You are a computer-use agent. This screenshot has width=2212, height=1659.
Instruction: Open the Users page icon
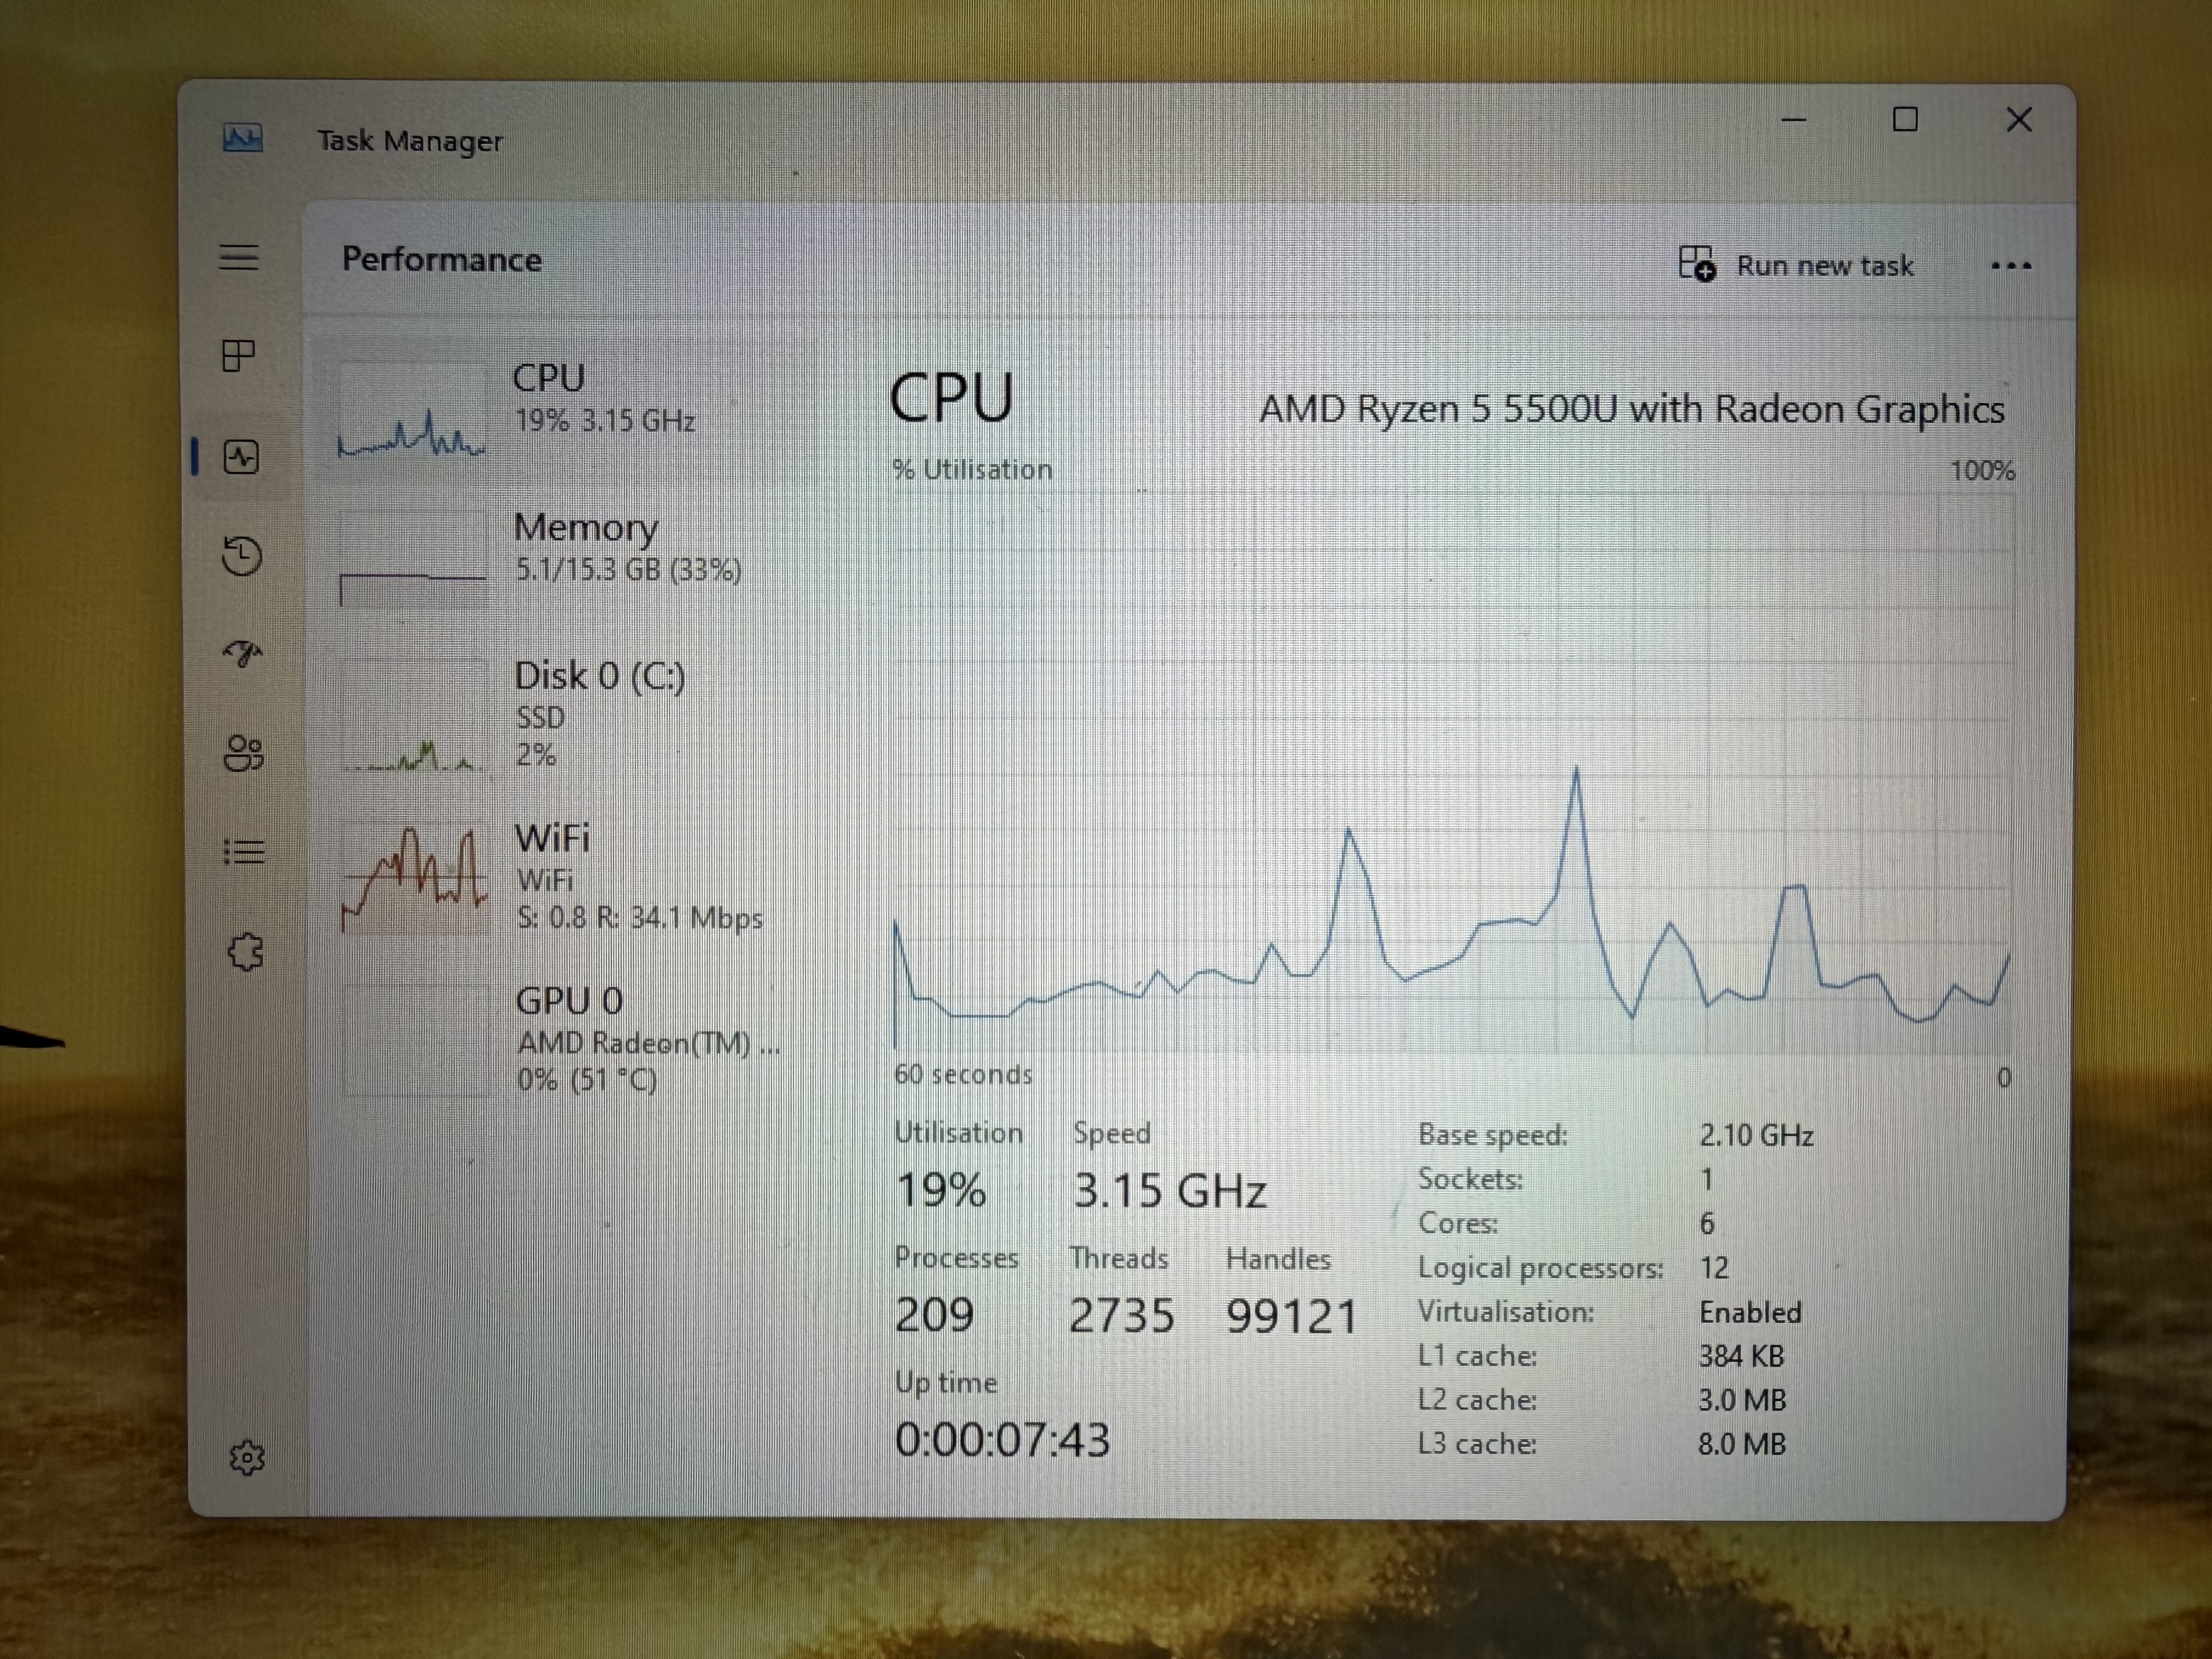[243, 753]
